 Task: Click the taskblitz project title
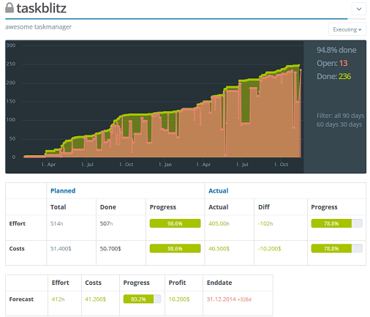click(x=42, y=8)
